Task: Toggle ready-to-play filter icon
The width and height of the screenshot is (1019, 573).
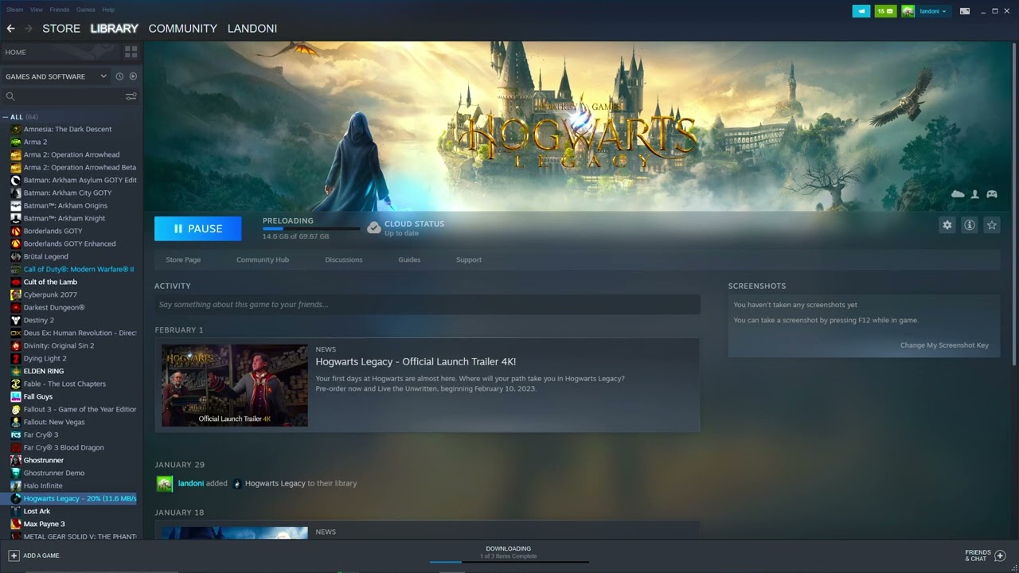Action: point(133,76)
